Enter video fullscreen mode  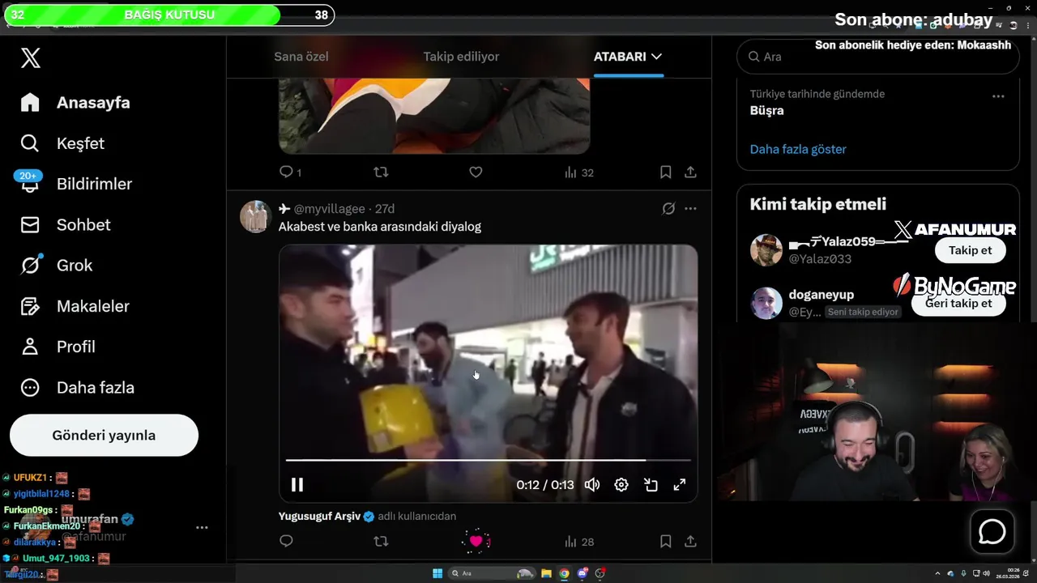coord(680,484)
